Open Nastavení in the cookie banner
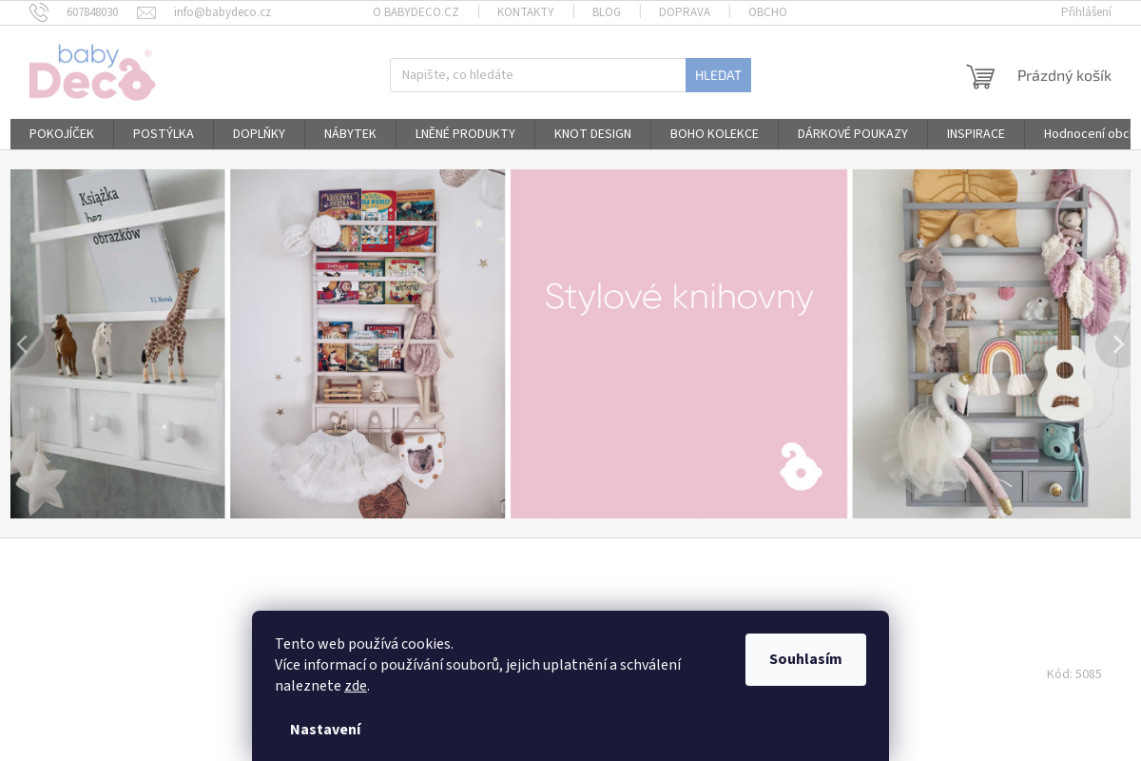This screenshot has width=1141, height=761. pyautogui.click(x=325, y=729)
